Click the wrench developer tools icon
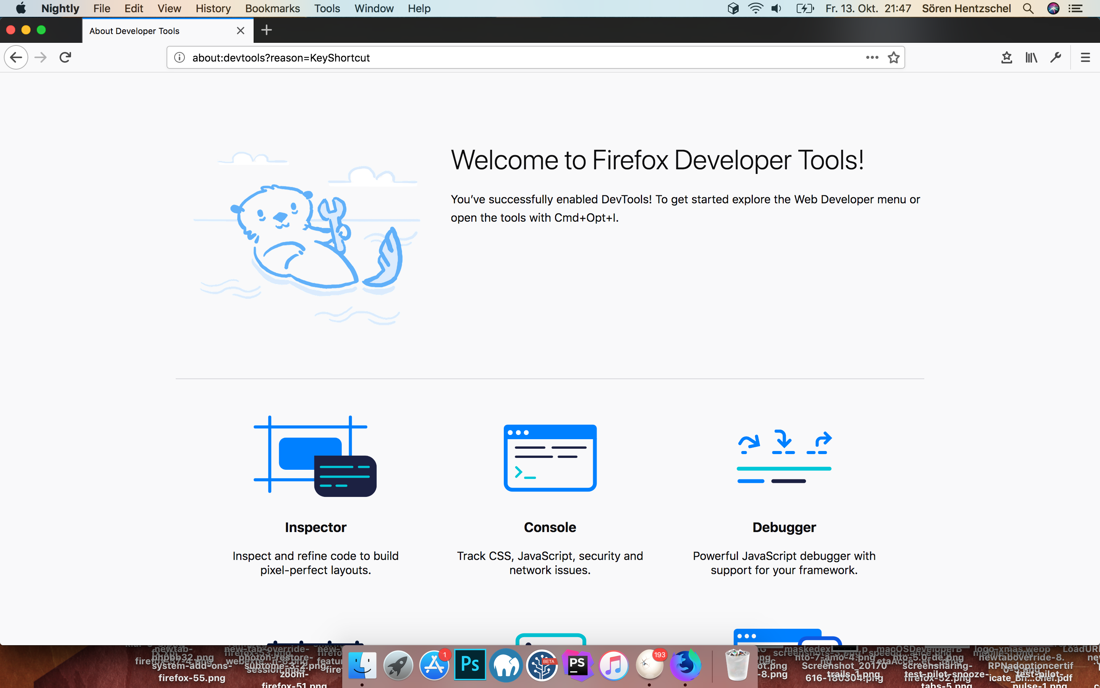This screenshot has width=1100, height=688. 1055,57
